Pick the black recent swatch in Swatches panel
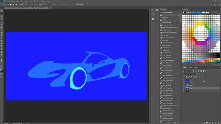221x124 pixels. 185,12
